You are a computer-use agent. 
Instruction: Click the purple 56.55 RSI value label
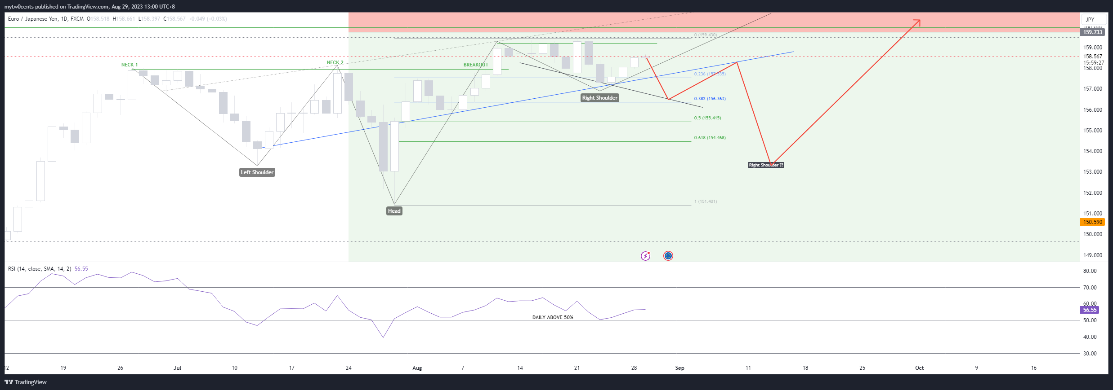coord(1090,310)
